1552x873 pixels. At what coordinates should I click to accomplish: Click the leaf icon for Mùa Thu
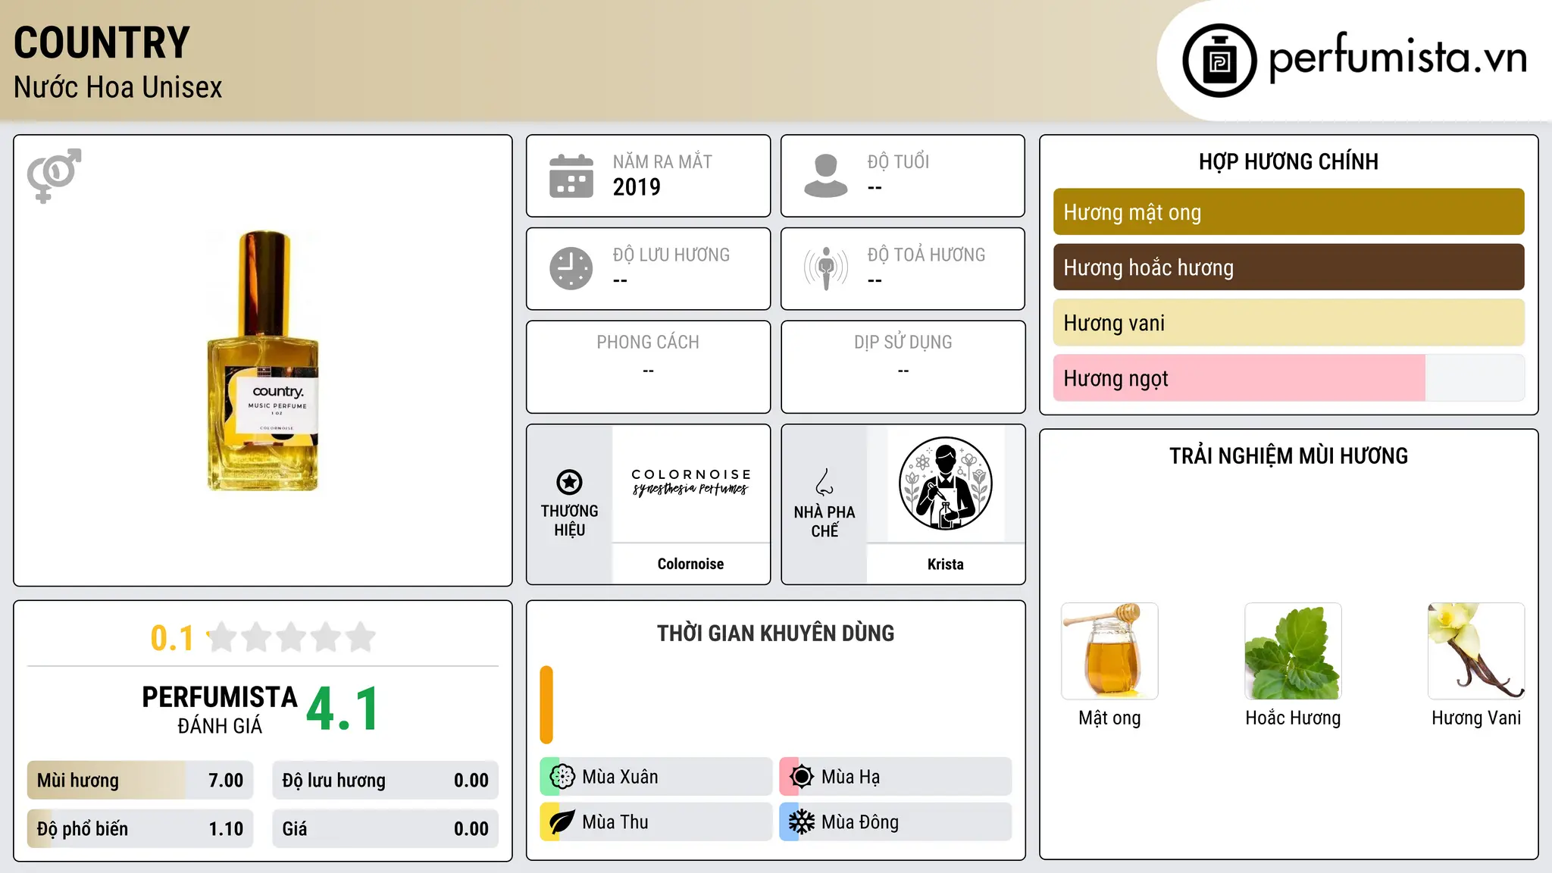click(562, 821)
